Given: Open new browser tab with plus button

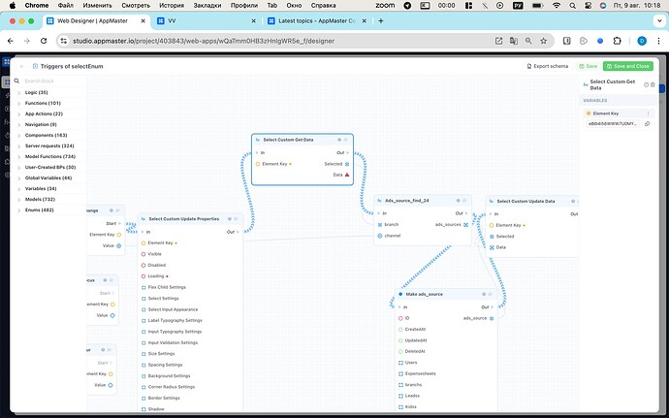Looking at the screenshot, I should pyautogui.click(x=381, y=21).
